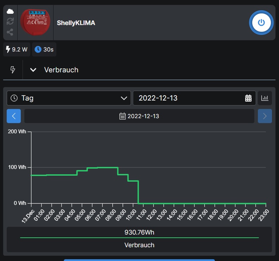Image resolution: width=279 pixels, height=261 pixels.
Task: Go to the previous day arrow
Action: point(14,116)
